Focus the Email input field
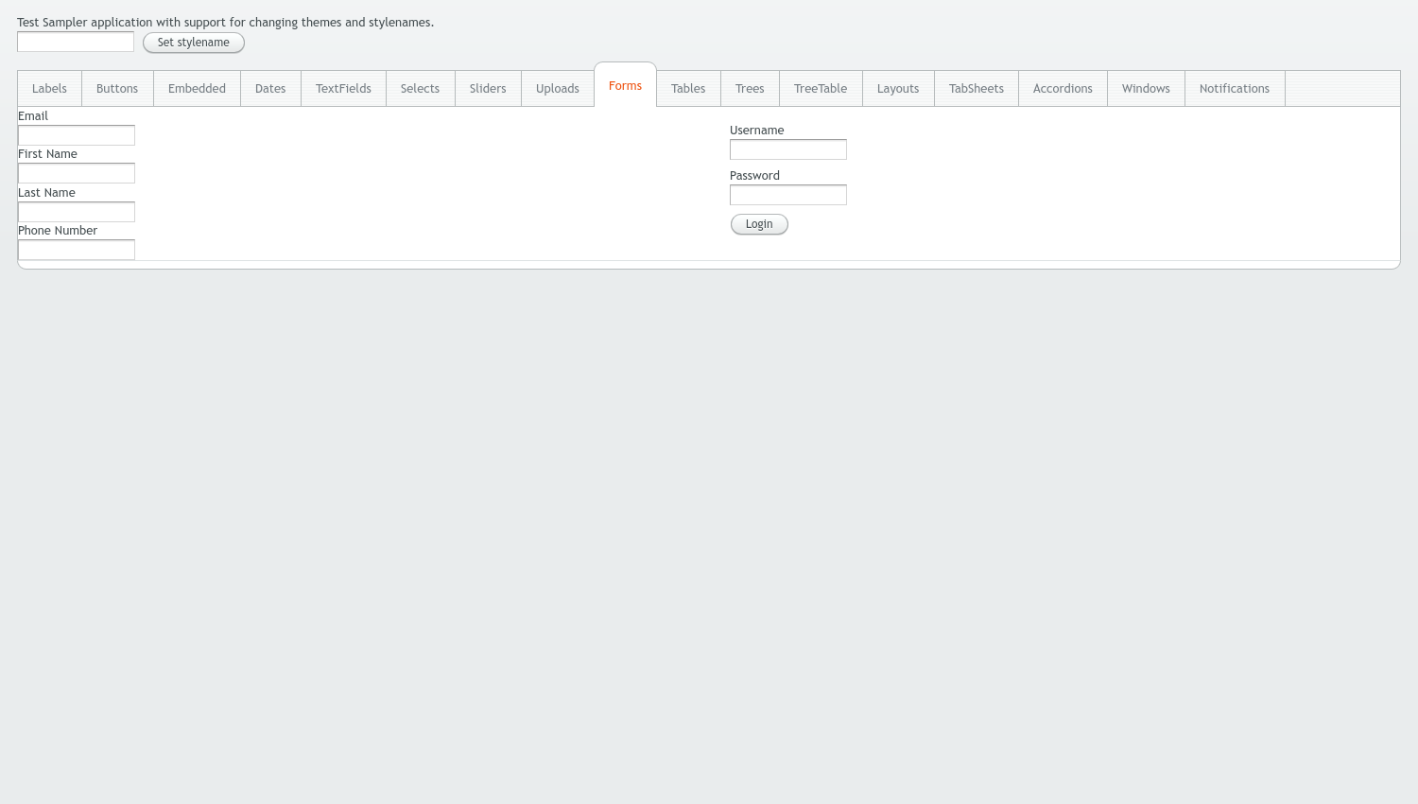The height and width of the screenshot is (804, 1418). coord(77,135)
